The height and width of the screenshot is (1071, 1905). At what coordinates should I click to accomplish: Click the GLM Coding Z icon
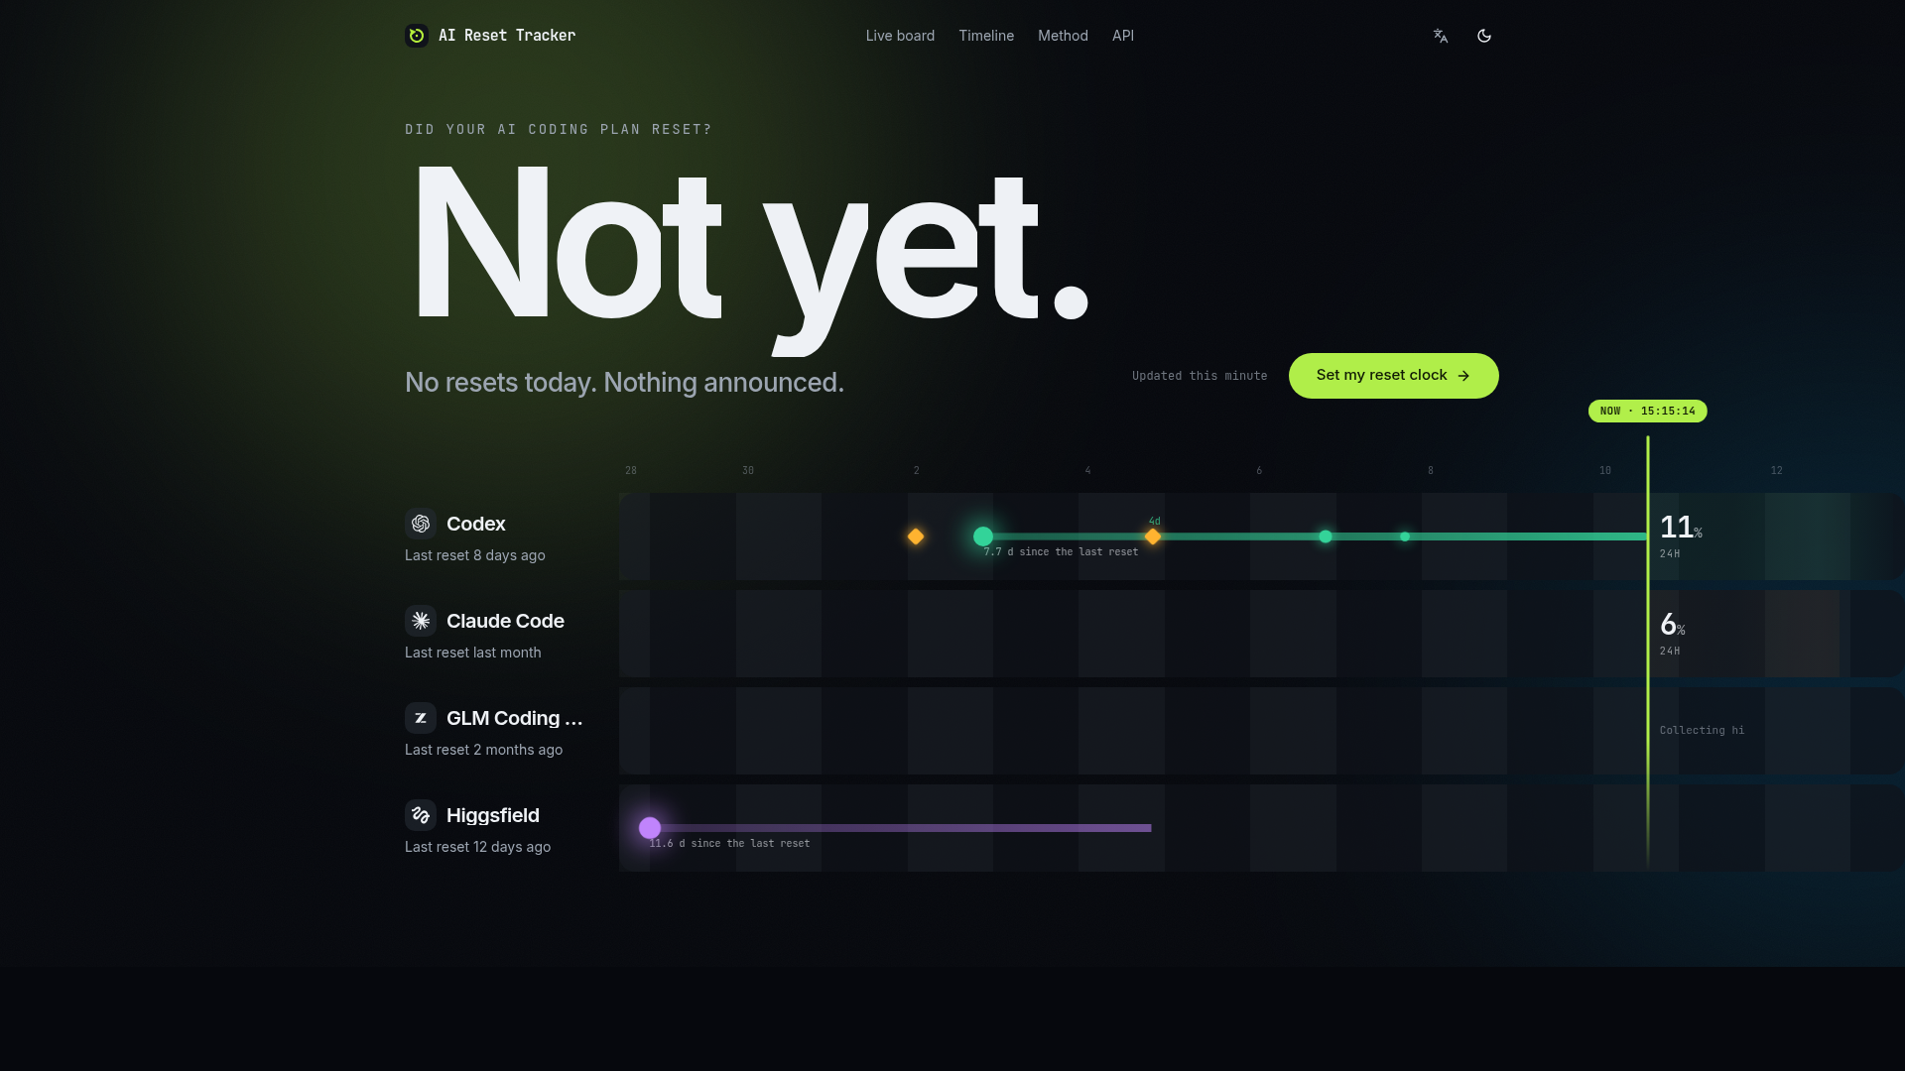click(x=421, y=718)
